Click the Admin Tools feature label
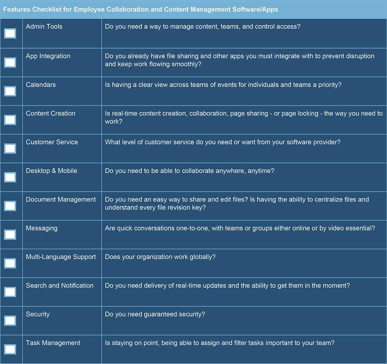Screen dimensions: 387x364 pos(44,27)
